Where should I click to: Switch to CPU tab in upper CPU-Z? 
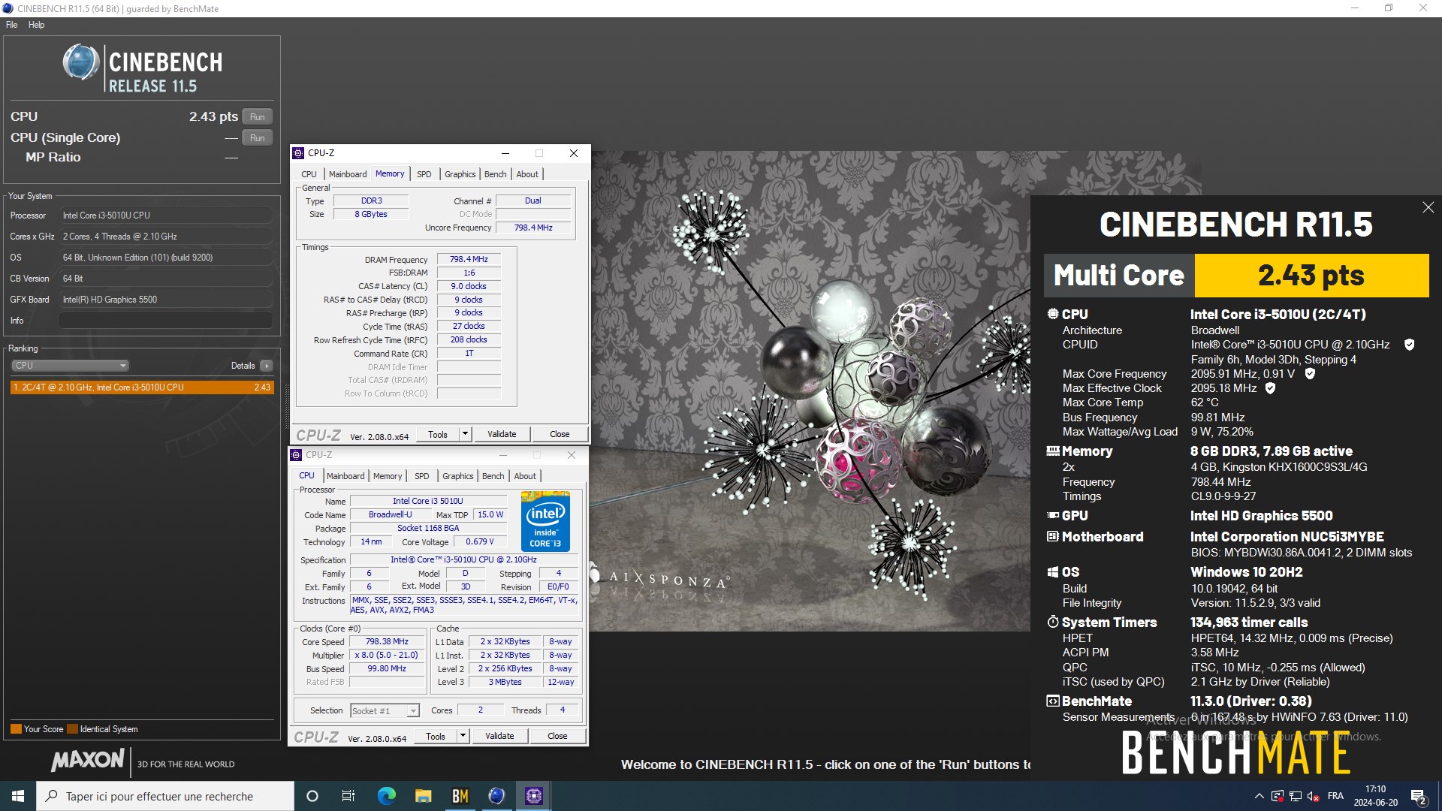tap(309, 174)
